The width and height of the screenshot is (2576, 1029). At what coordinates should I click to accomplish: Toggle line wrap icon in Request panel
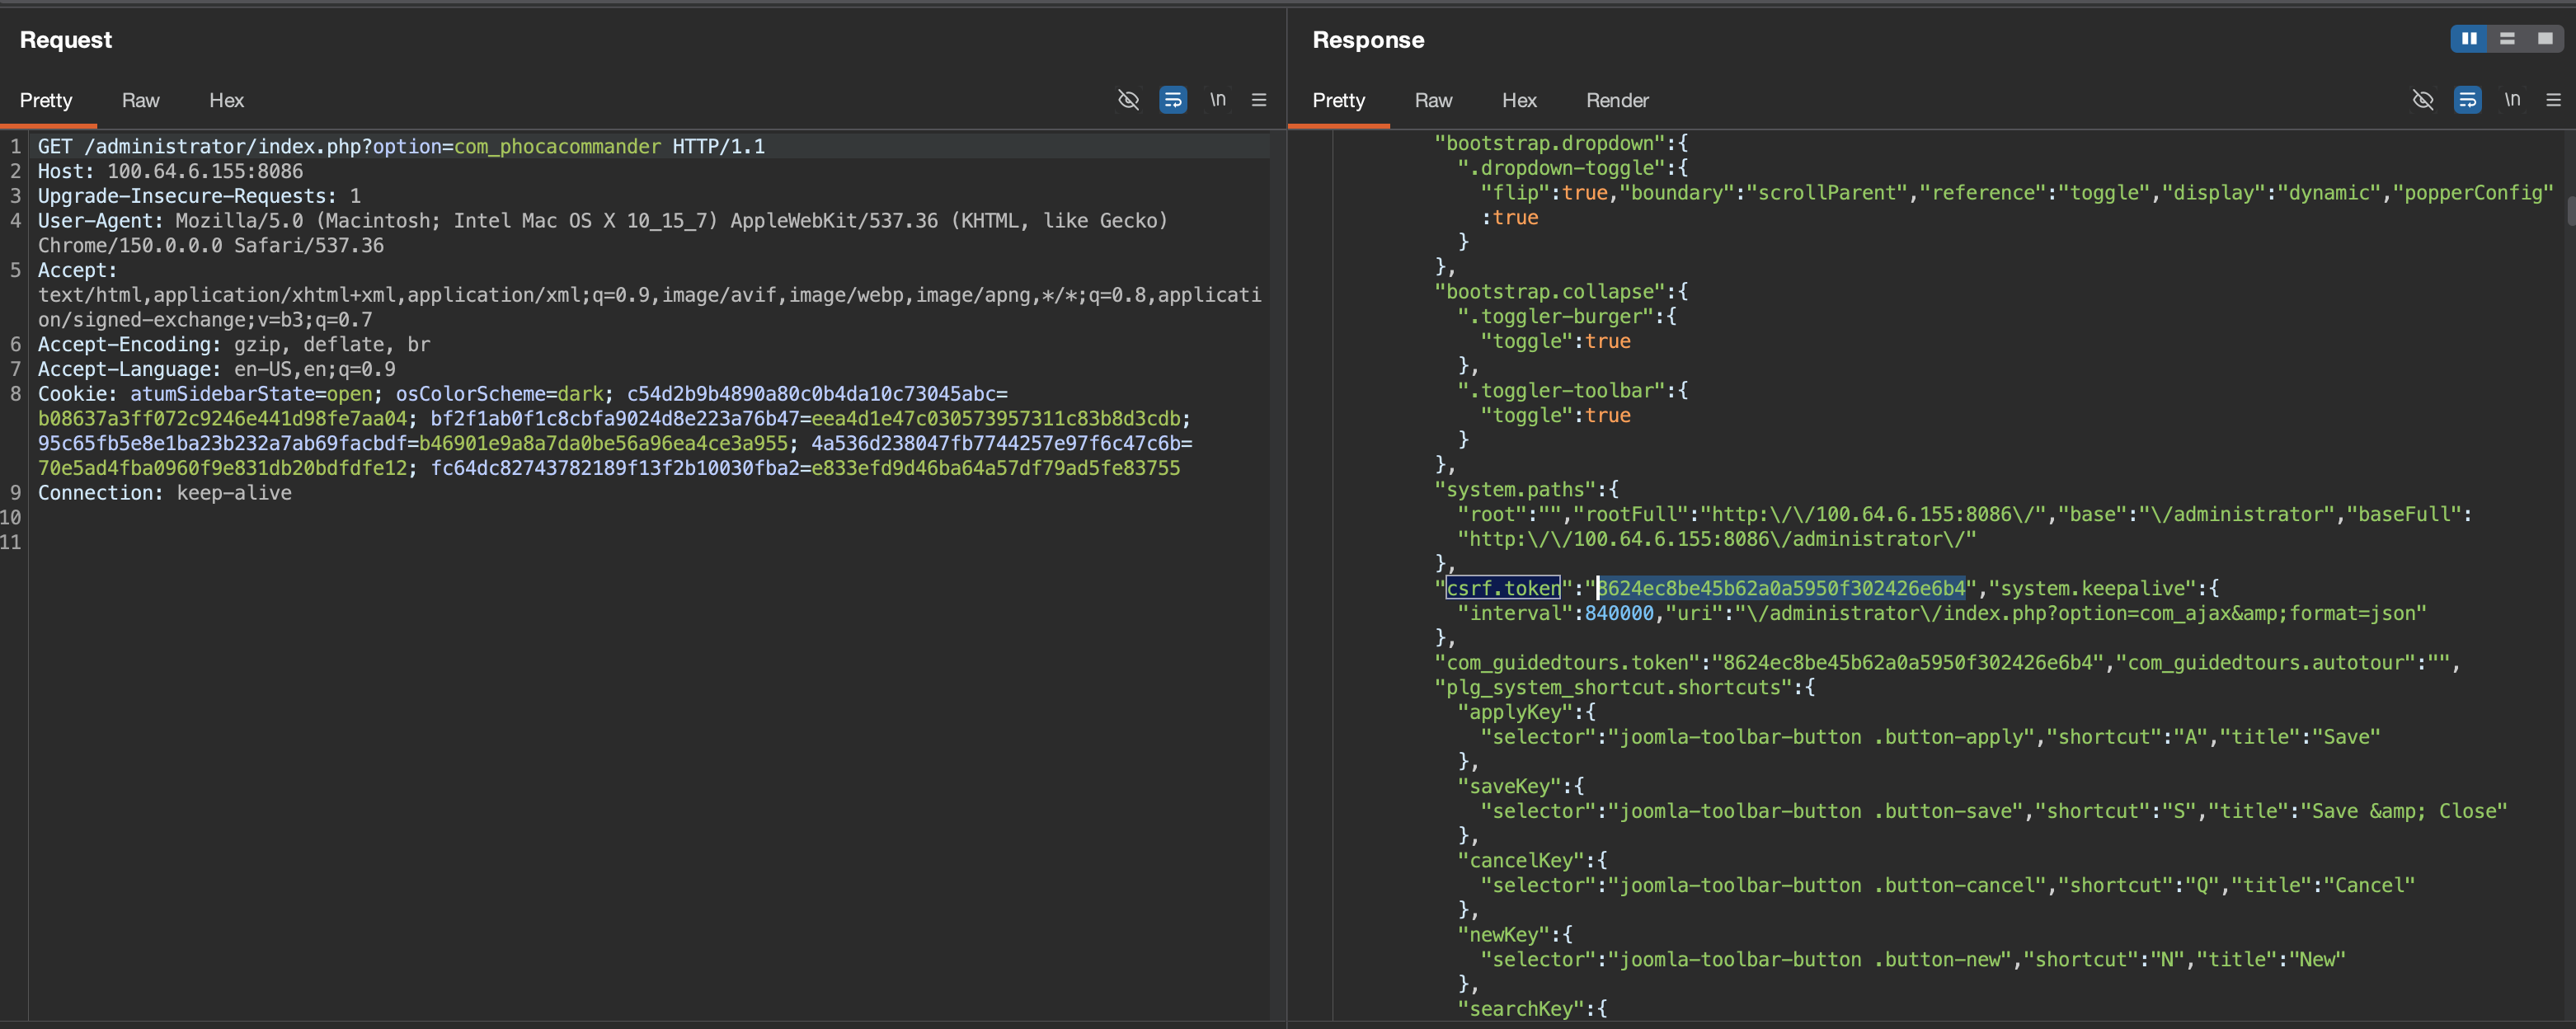(1173, 100)
